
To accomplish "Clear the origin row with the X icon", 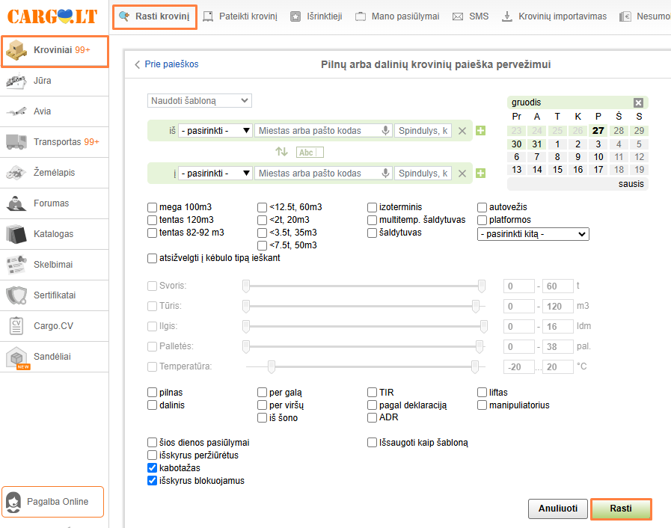I will point(462,131).
